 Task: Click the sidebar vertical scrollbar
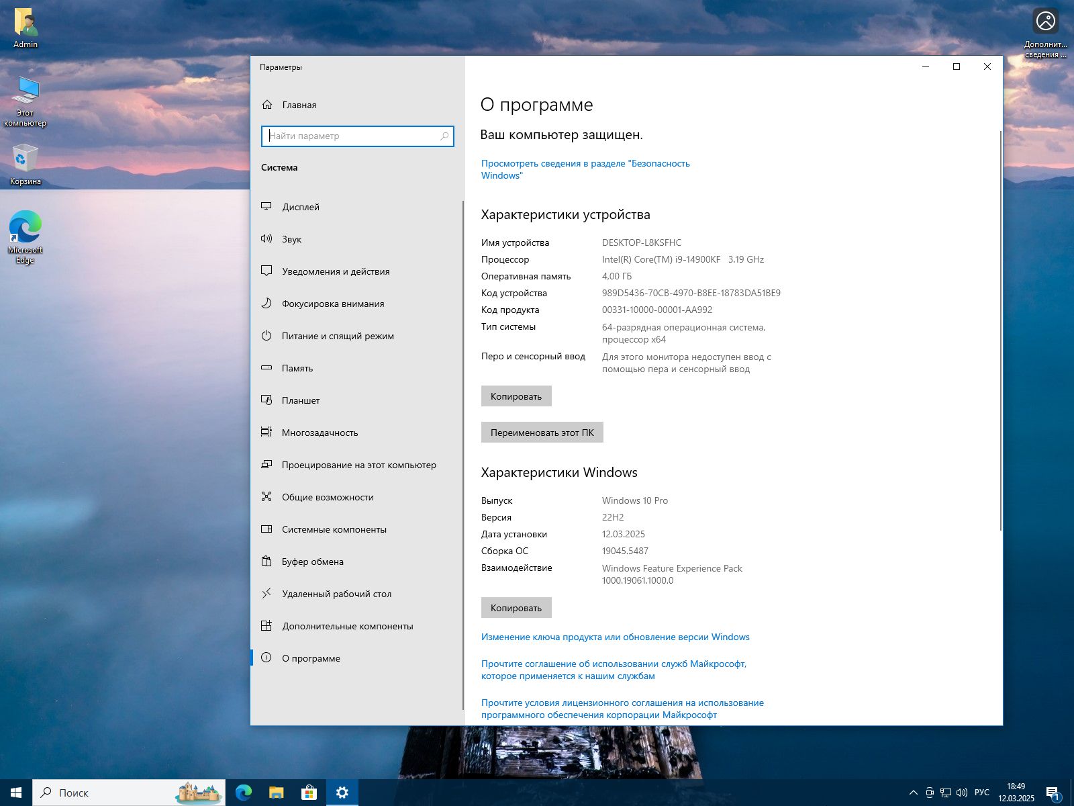coord(463,455)
